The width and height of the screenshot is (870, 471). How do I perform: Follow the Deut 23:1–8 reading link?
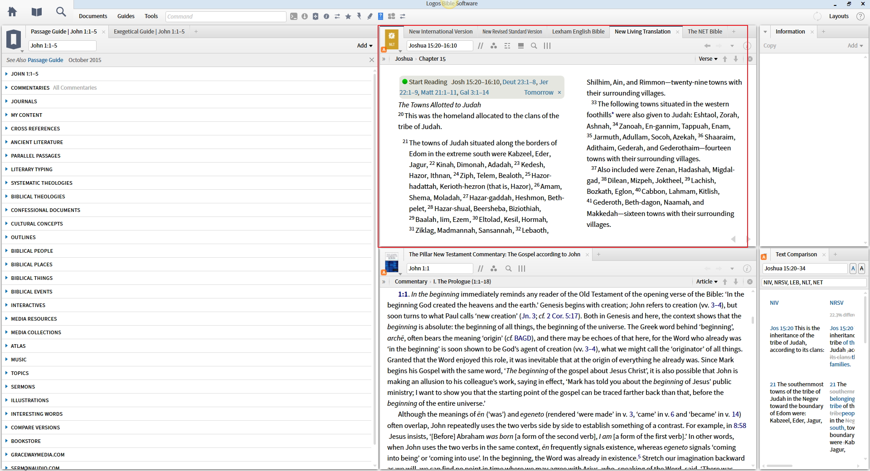tap(519, 82)
